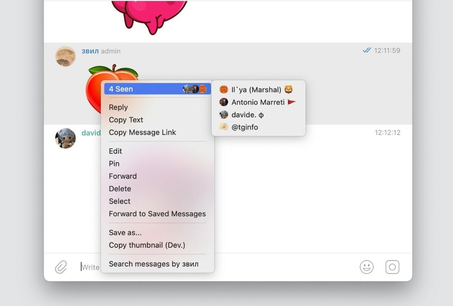Click the peach sticker in message
This screenshot has width=453, height=306.
[x=94, y=88]
